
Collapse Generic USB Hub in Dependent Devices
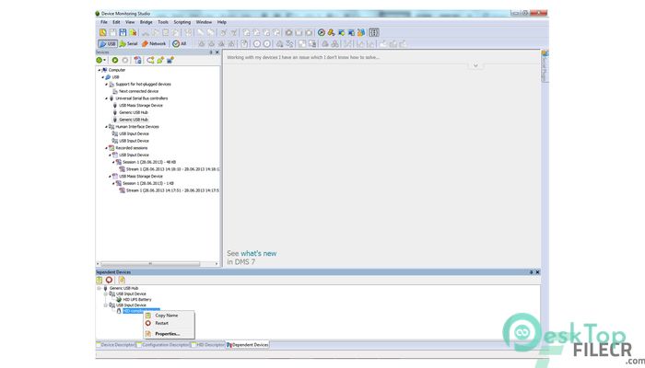(99, 288)
